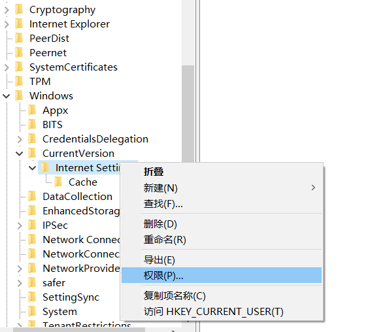Expand the Internet Explorer key
The height and width of the screenshot is (332, 368).
(7, 24)
